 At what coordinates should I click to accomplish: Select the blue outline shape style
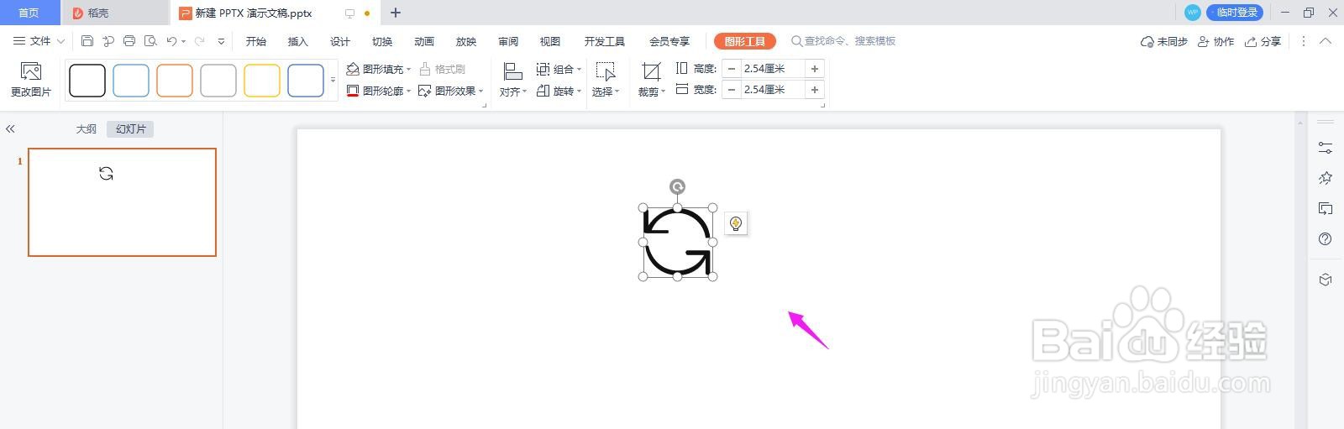coord(131,81)
